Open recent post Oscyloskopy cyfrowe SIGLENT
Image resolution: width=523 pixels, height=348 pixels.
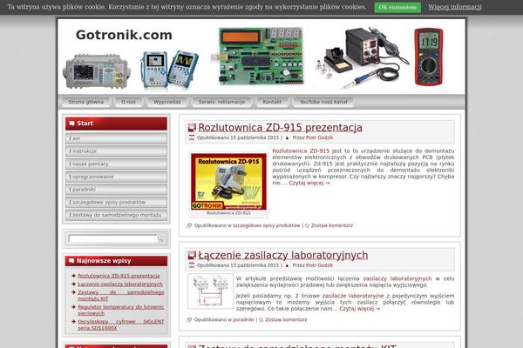pyautogui.click(x=121, y=325)
